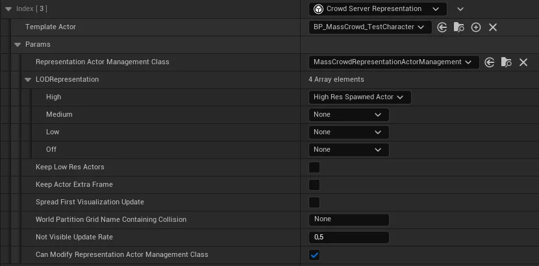
Task: Click Keep Low Res Actors label
Action: tap(70, 167)
